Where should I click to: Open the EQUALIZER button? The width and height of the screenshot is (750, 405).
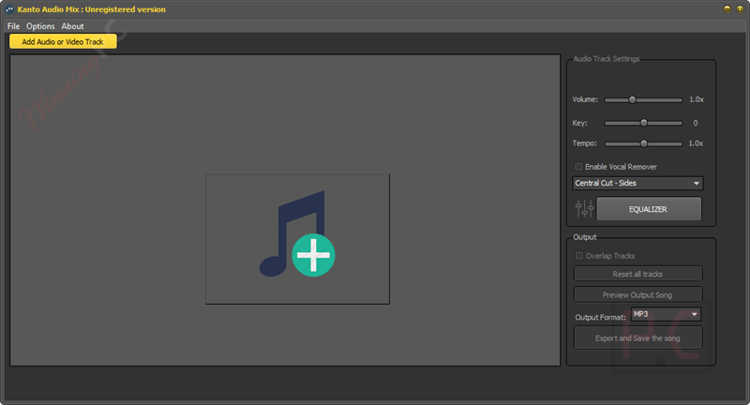(x=649, y=209)
